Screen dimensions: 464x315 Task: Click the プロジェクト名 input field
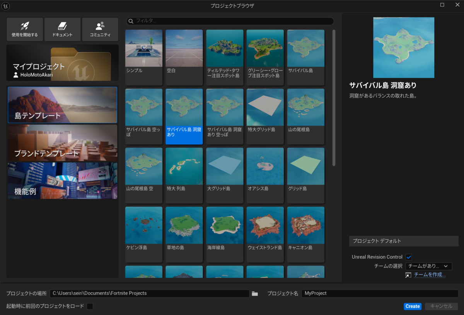tap(380, 293)
